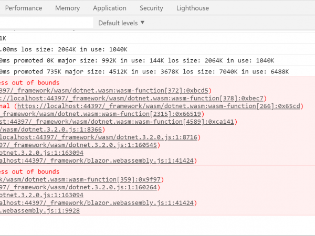Open wasm-function[378]:0xbec7 source link
Viewport: 315px width, 236px height.
pos(132,99)
